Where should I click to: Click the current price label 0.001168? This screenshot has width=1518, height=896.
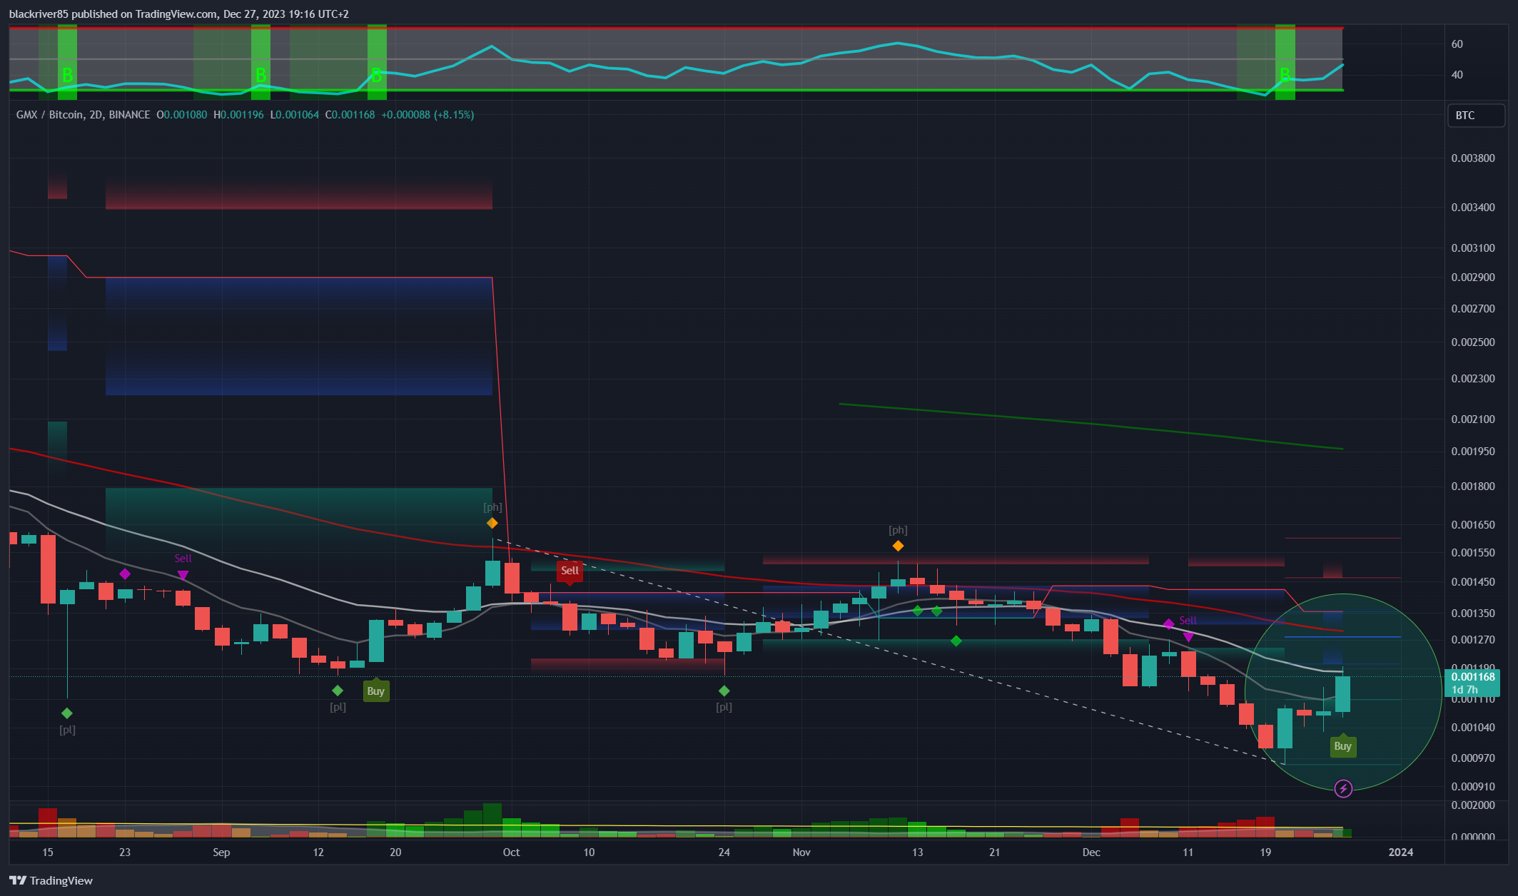tap(1474, 677)
